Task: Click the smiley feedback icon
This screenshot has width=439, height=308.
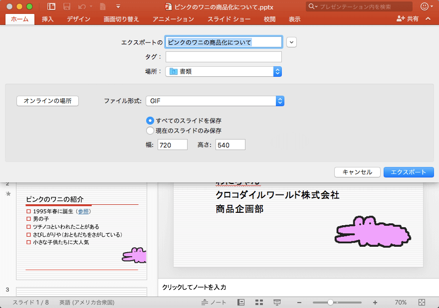Action: coord(425,6)
